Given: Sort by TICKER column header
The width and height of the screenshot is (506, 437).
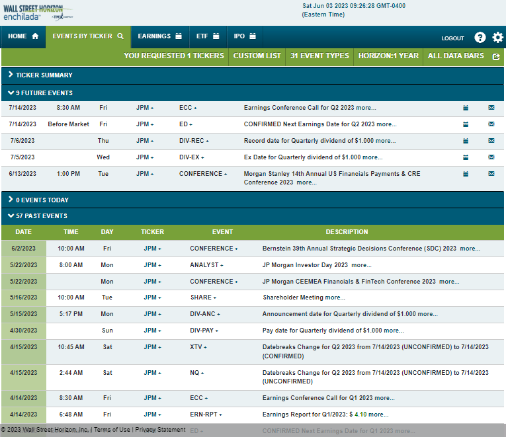Looking at the screenshot, I should tap(152, 232).
